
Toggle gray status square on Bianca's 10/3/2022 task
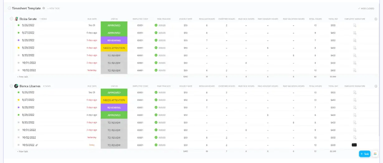point(18,145)
